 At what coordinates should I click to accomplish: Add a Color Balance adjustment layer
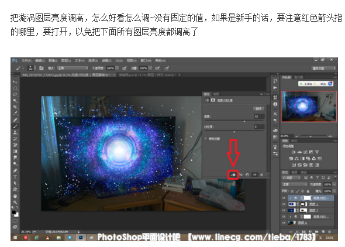tap(296, 158)
